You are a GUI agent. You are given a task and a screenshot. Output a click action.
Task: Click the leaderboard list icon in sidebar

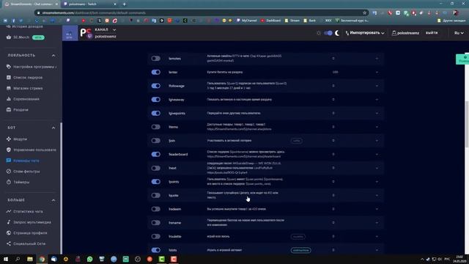(x=9, y=77)
